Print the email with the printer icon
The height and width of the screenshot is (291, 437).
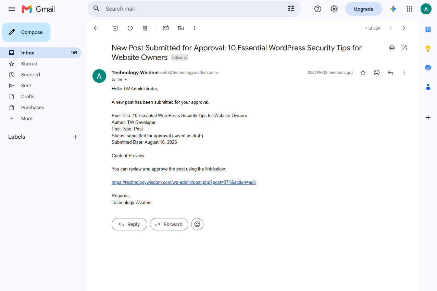click(x=392, y=48)
